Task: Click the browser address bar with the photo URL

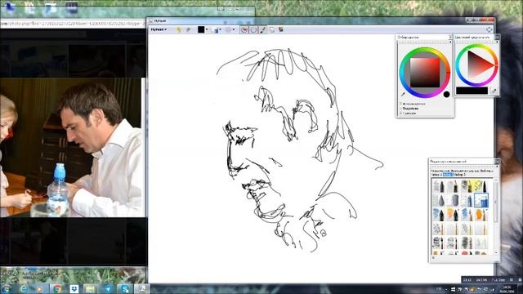Action: click(73, 24)
